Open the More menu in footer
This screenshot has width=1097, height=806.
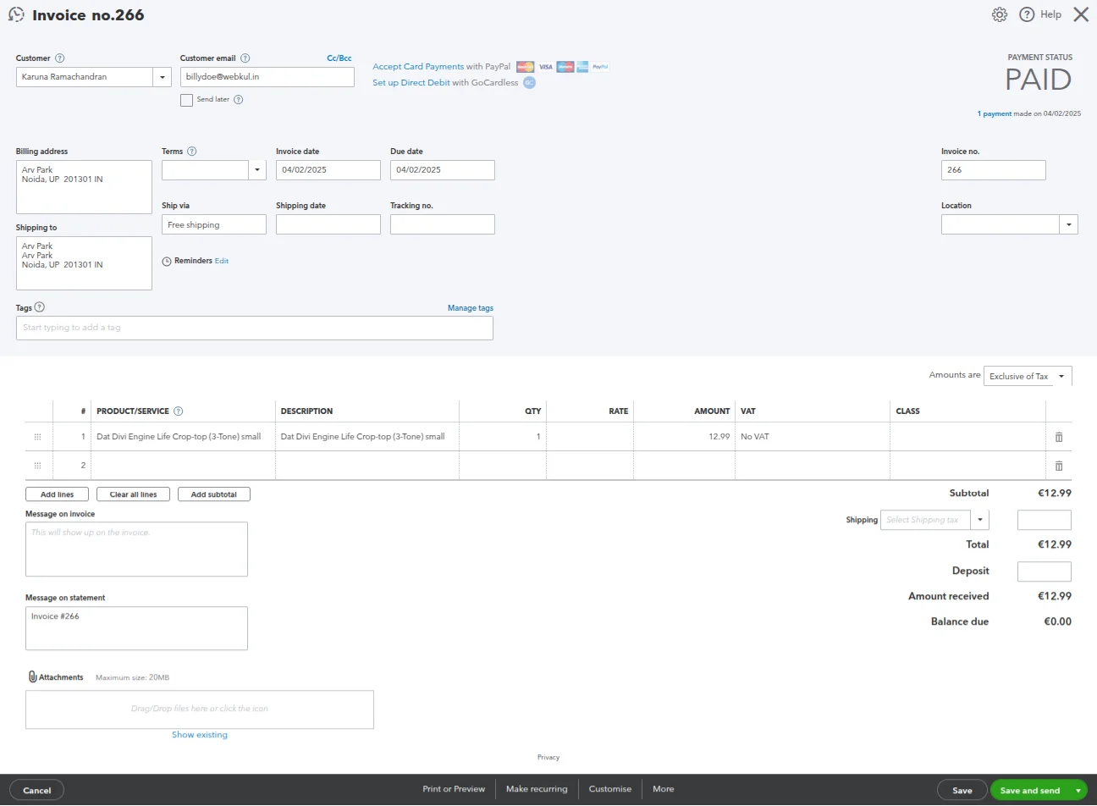[x=663, y=789]
